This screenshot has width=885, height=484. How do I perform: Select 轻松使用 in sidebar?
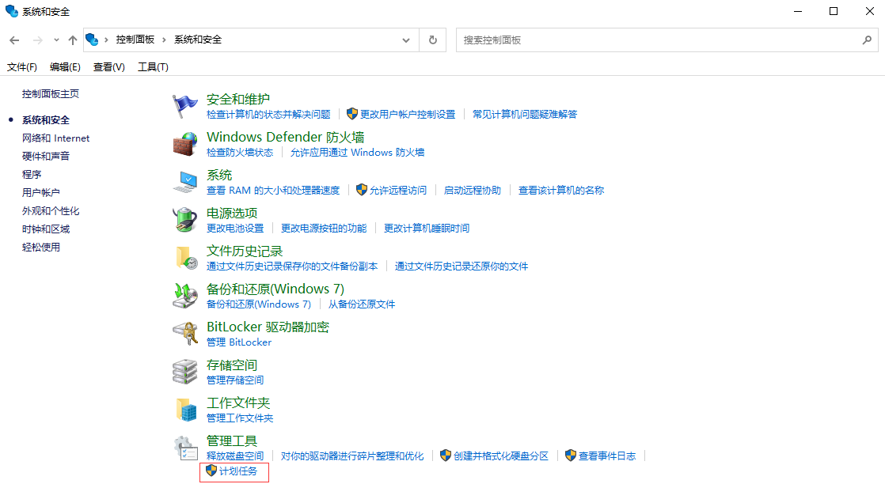tap(41, 247)
